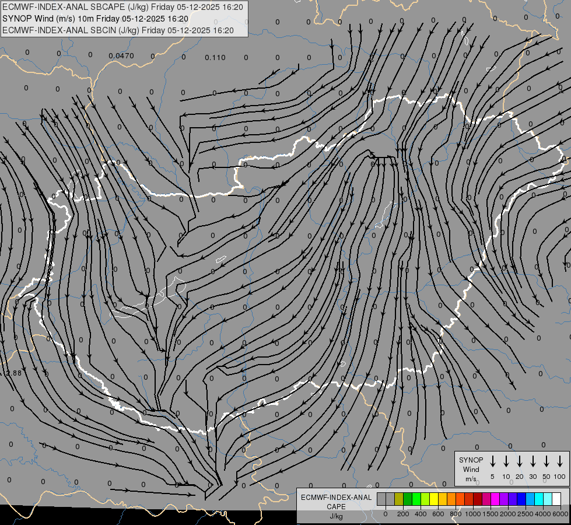571x525 pixels.
Task: Click the wind arrow above the 50 label
Action: point(547,461)
